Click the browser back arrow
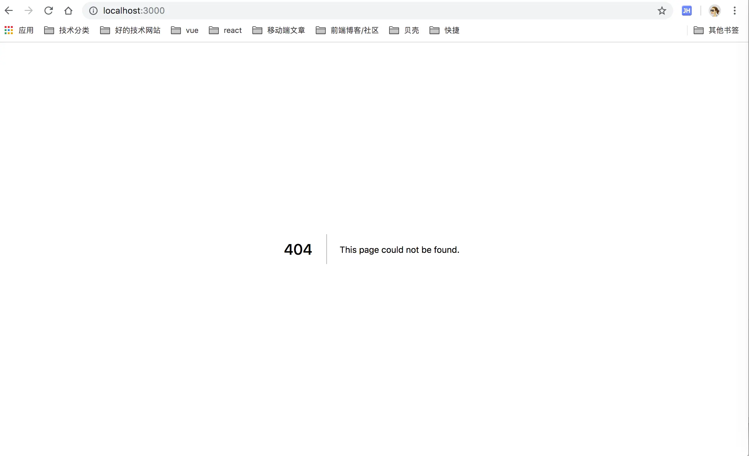Viewport: 749px width, 456px height. coord(9,11)
